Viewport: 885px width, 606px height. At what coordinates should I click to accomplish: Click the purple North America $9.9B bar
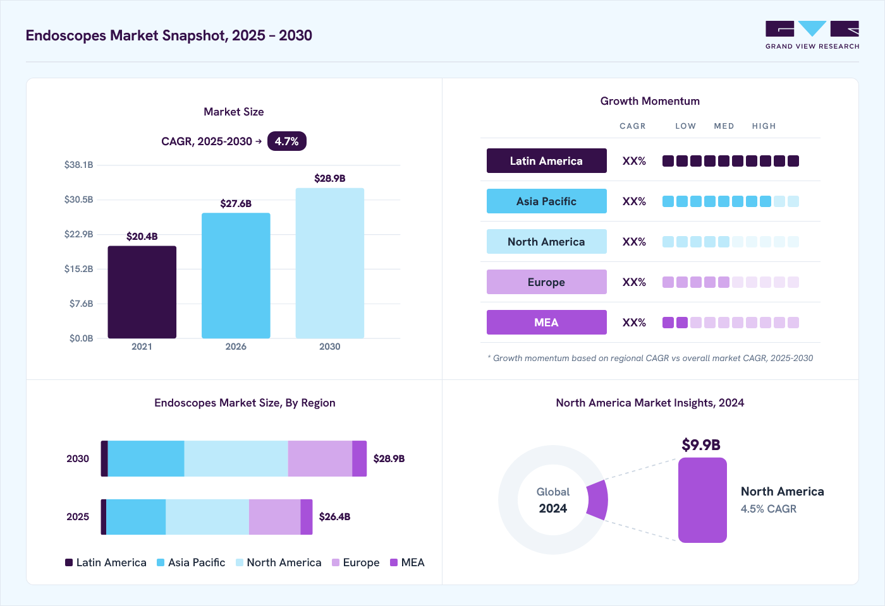click(x=702, y=500)
